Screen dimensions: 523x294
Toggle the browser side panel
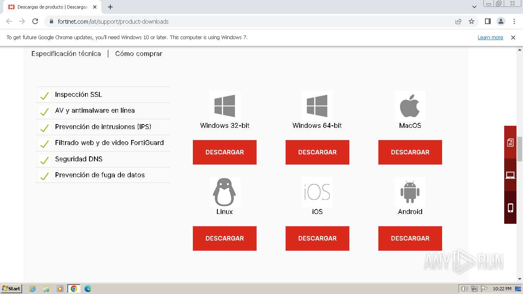click(488, 21)
